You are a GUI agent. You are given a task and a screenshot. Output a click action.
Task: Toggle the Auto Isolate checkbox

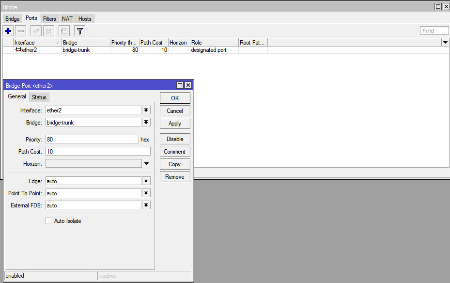(48, 220)
